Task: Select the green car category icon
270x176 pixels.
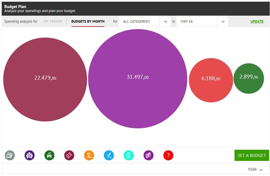Action: tap(49, 155)
